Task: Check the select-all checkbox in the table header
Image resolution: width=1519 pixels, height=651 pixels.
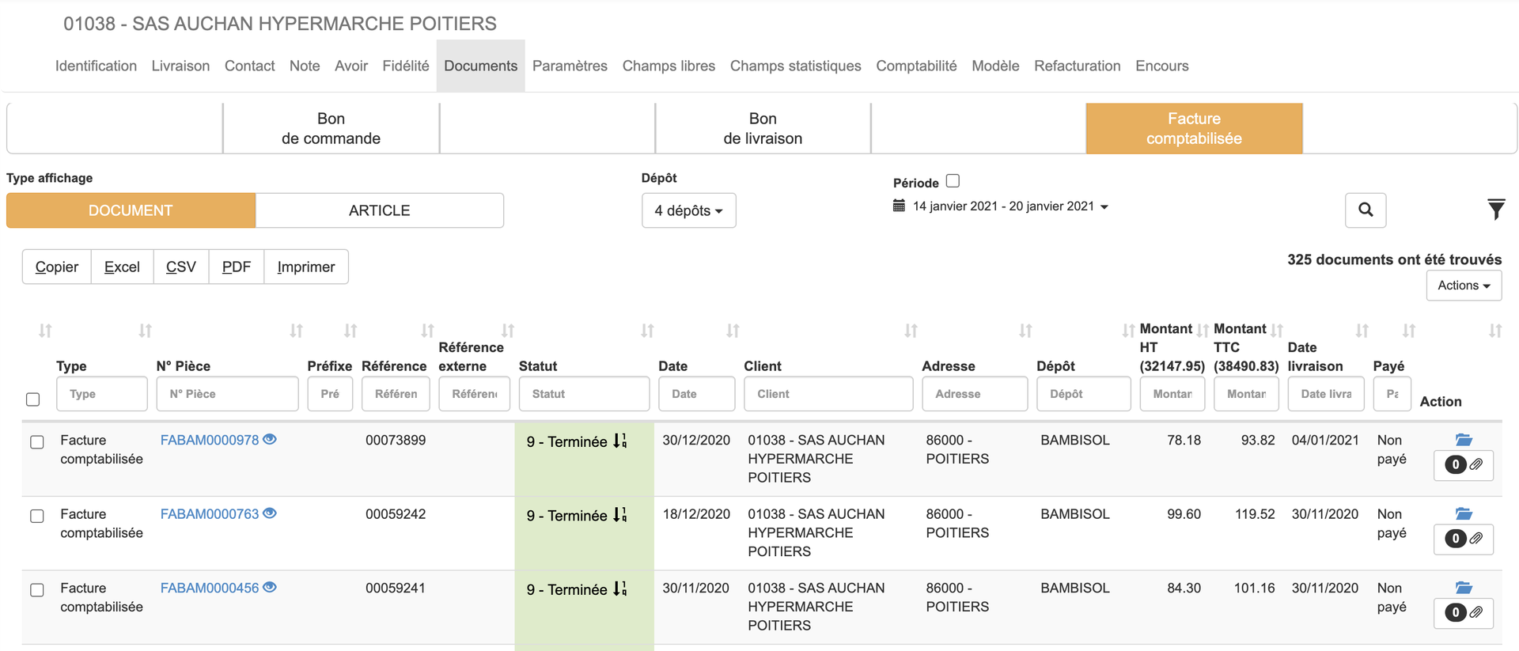Action: (33, 399)
